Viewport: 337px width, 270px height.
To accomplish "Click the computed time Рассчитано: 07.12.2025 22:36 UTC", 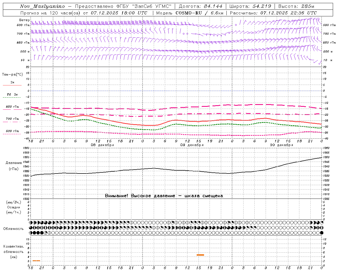I will [x=273, y=13].
